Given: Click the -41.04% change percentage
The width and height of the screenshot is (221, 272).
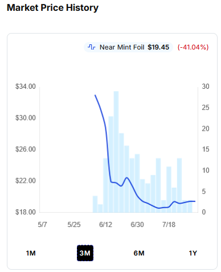Looking at the screenshot, I should [x=193, y=47].
